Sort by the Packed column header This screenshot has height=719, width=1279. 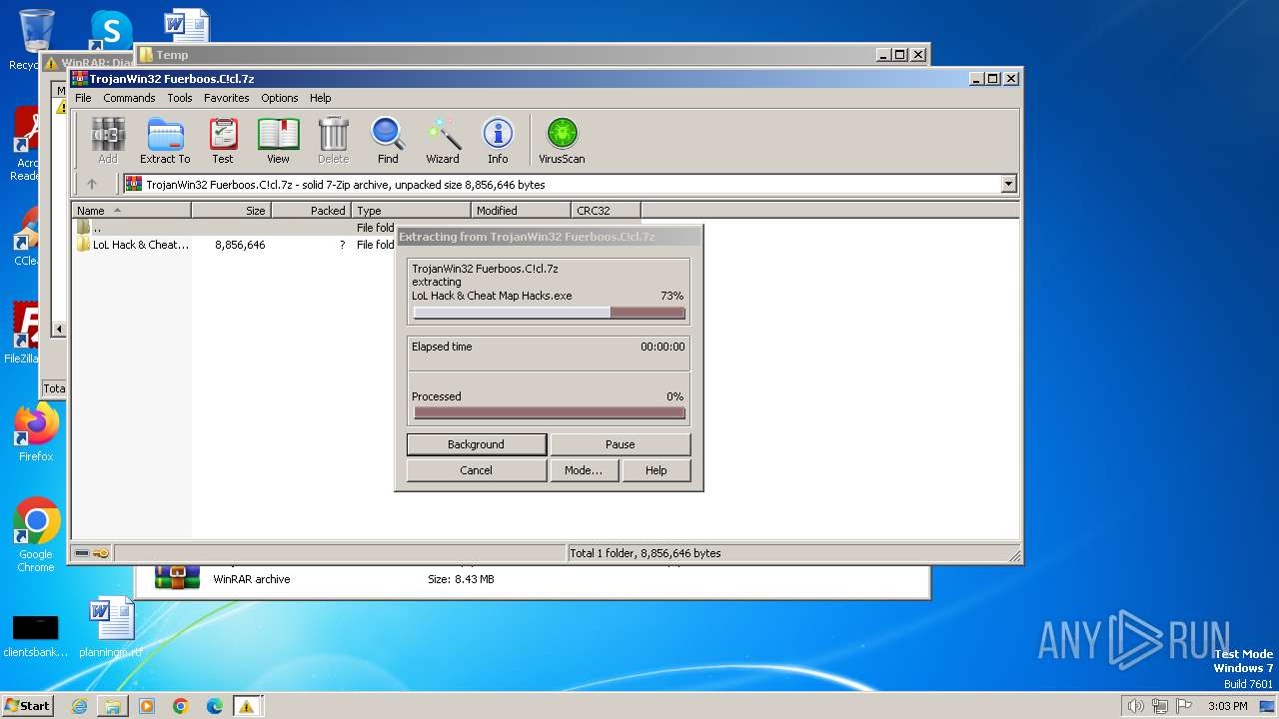point(311,211)
